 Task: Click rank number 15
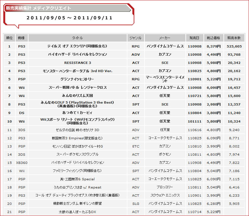tap(10, 163)
